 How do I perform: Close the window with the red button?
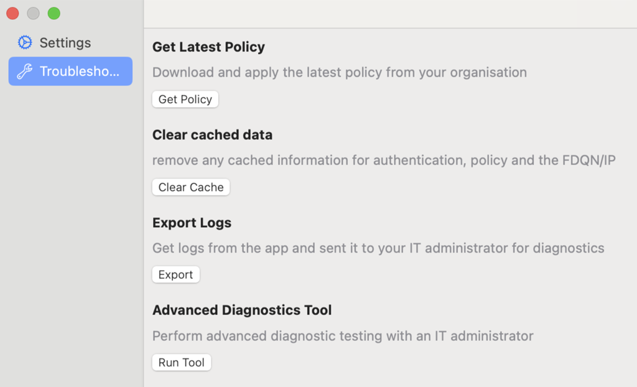12,13
